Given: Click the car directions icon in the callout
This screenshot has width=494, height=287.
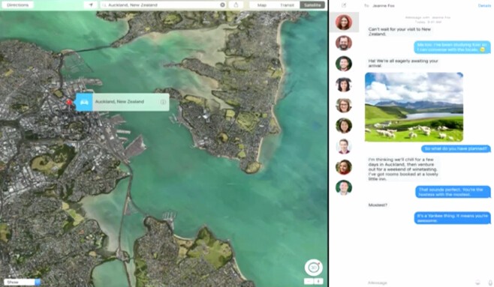Looking at the screenshot, I should click(x=84, y=102).
